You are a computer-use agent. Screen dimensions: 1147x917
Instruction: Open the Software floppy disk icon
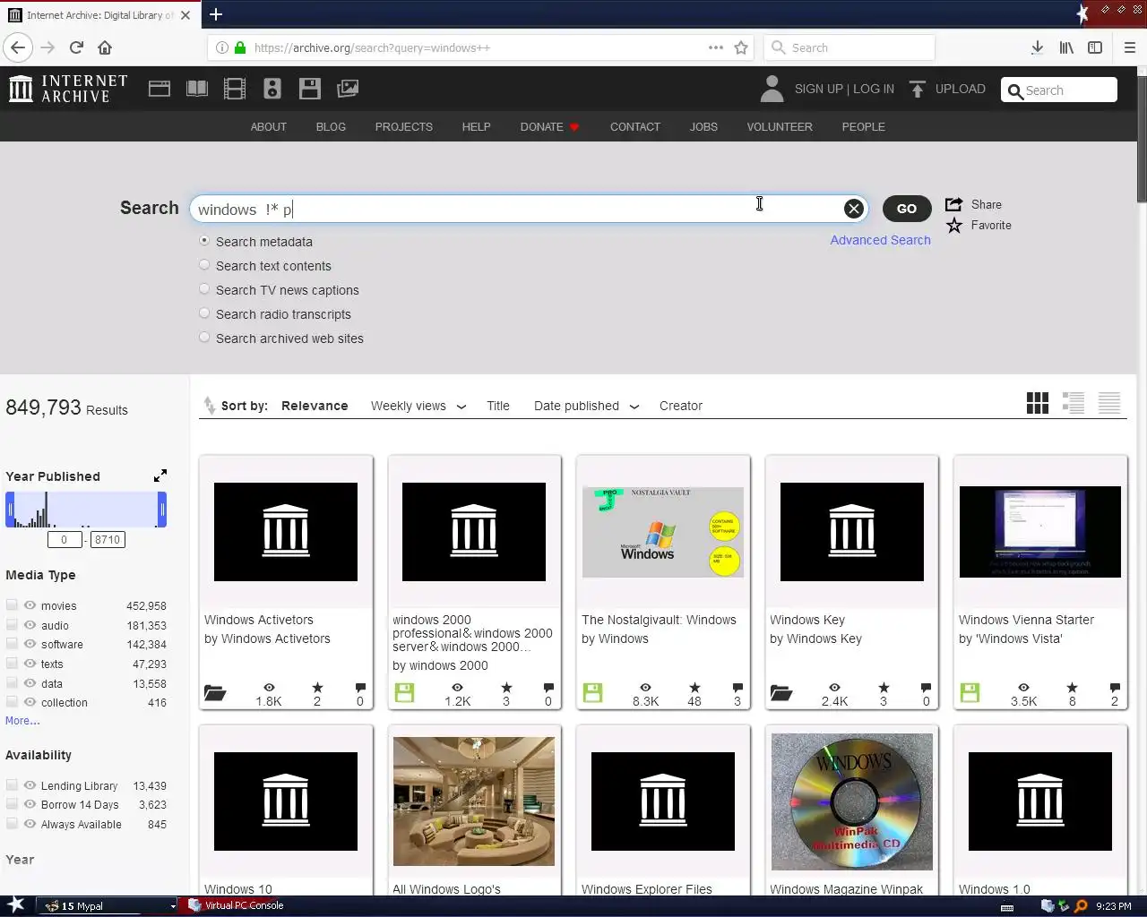[x=310, y=89]
